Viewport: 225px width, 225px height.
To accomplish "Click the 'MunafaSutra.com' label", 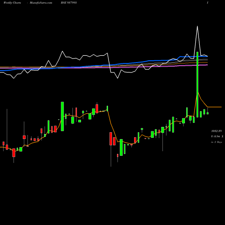I will coord(41,3).
